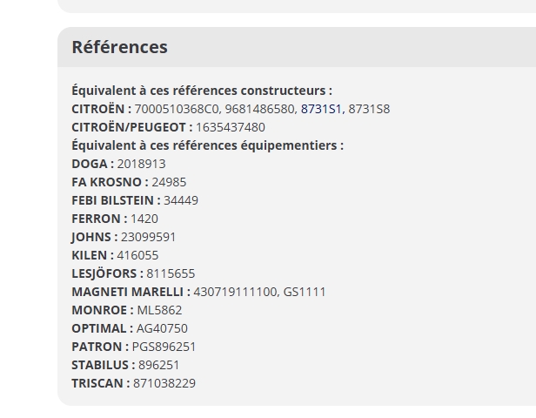Select the 8731S8 reference number
Image resolution: width=536 pixels, height=418 pixels.
click(x=369, y=109)
